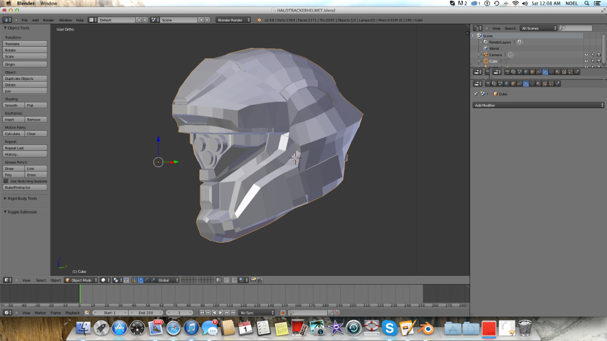Click the Translate button
Viewport: 607px width, 341px height.
click(25, 44)
